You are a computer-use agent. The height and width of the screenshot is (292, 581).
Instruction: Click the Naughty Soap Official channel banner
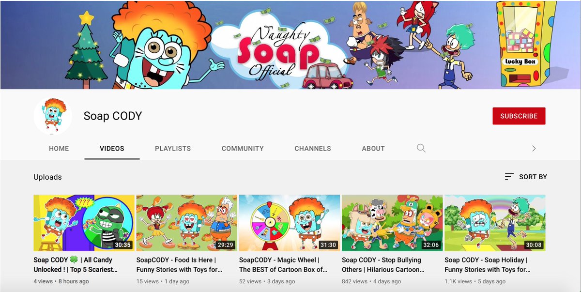290,45
